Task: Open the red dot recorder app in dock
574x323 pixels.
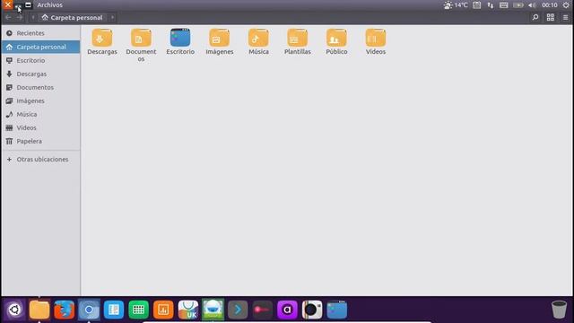Action: pos(263,310)
